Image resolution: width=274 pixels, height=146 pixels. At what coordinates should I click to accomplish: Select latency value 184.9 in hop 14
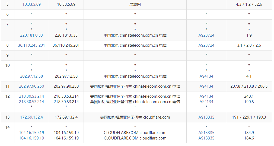pyautogui.click(x=249, y=133)
